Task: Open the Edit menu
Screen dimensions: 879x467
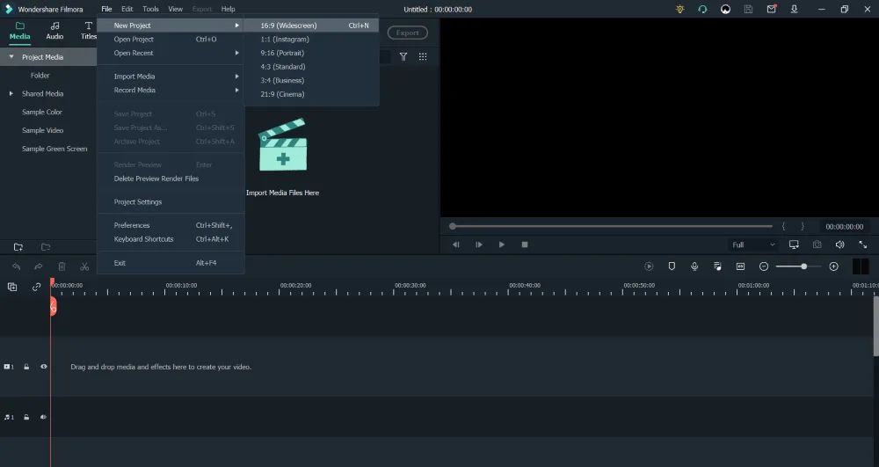Action: 127,9
